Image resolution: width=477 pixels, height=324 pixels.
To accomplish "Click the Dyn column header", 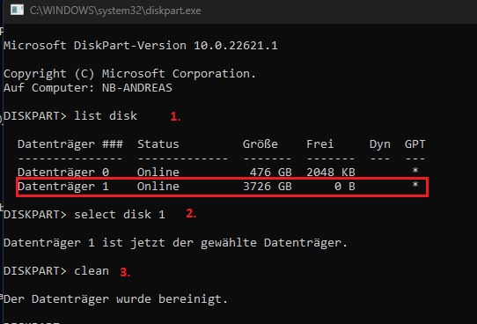I will pos(380,144).
